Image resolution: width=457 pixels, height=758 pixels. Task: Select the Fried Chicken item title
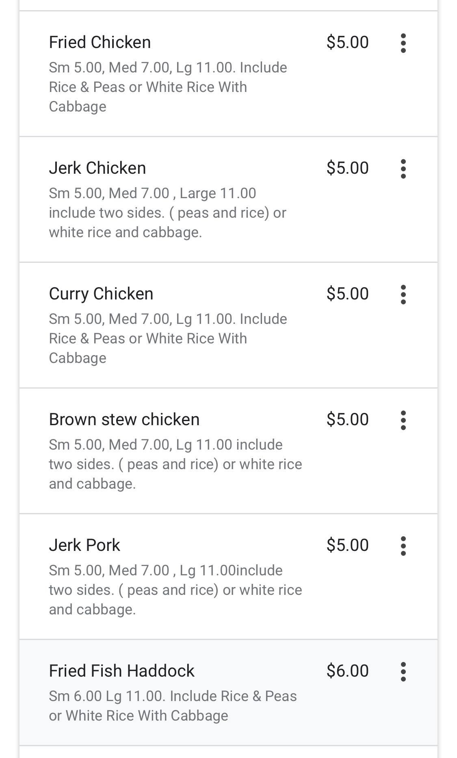pyautogui.click(x=100, y=42)
